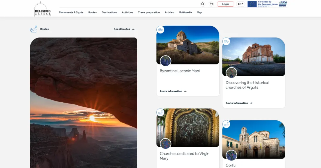Open the Monuments & Sights menu
Viewport: 321px width, 168px height.
point(71,12)
